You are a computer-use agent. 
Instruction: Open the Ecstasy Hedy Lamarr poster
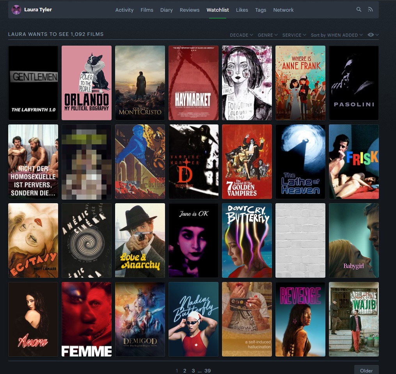(33, 240)
